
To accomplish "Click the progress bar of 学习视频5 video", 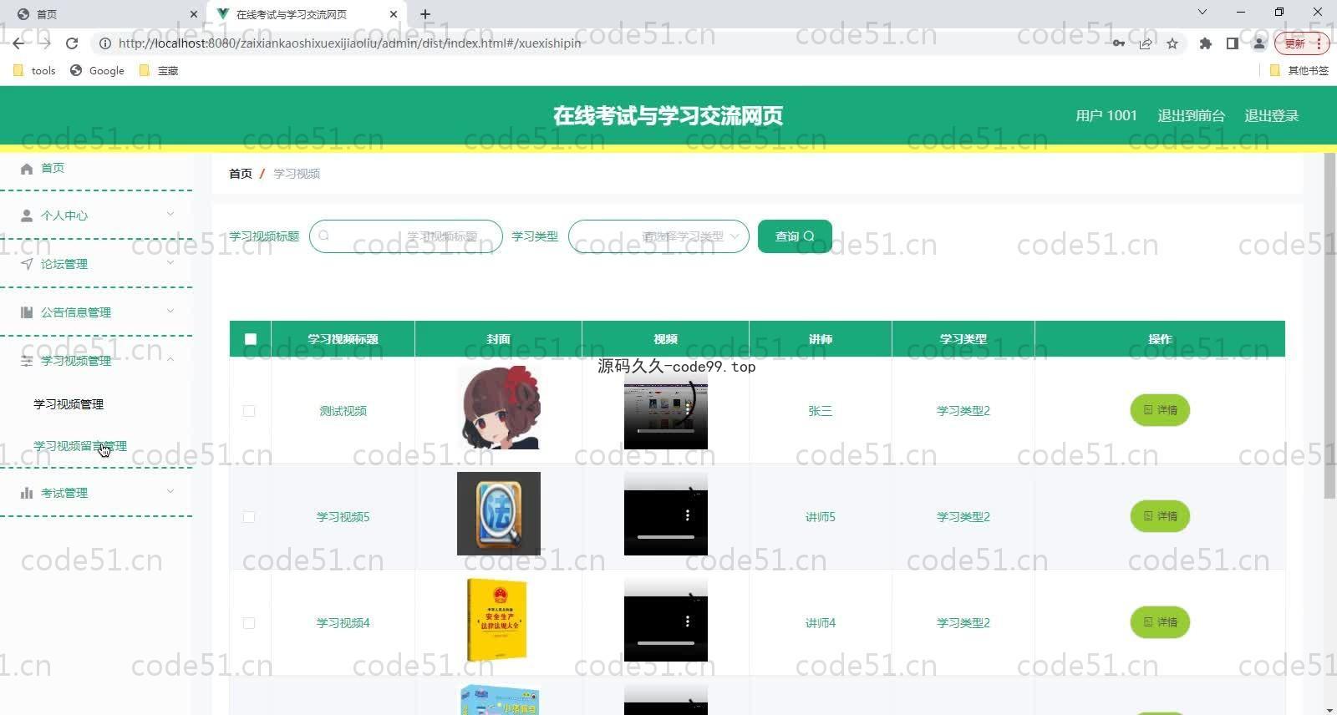I will (x=666, y=537).
